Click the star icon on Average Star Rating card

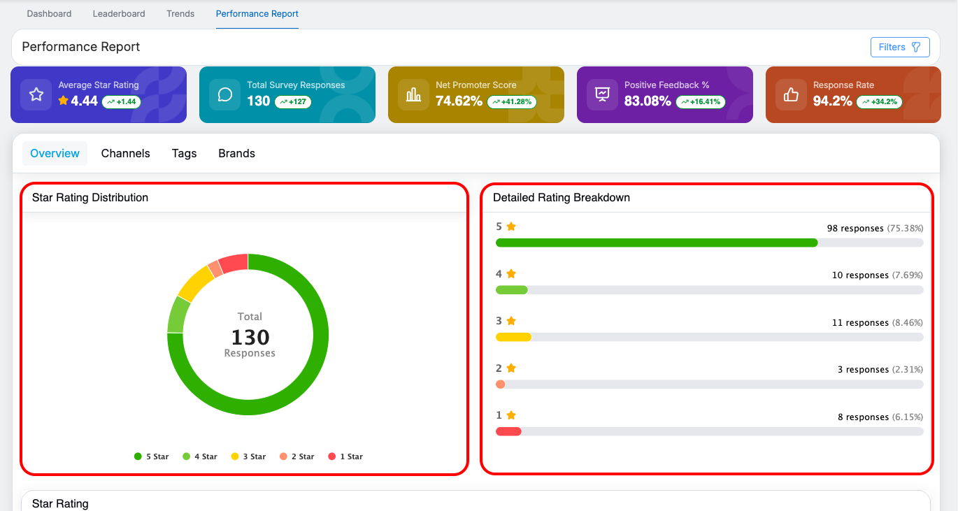point(36,95)
